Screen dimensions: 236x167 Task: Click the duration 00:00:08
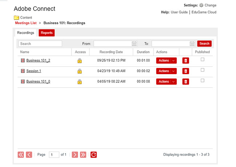143,82
